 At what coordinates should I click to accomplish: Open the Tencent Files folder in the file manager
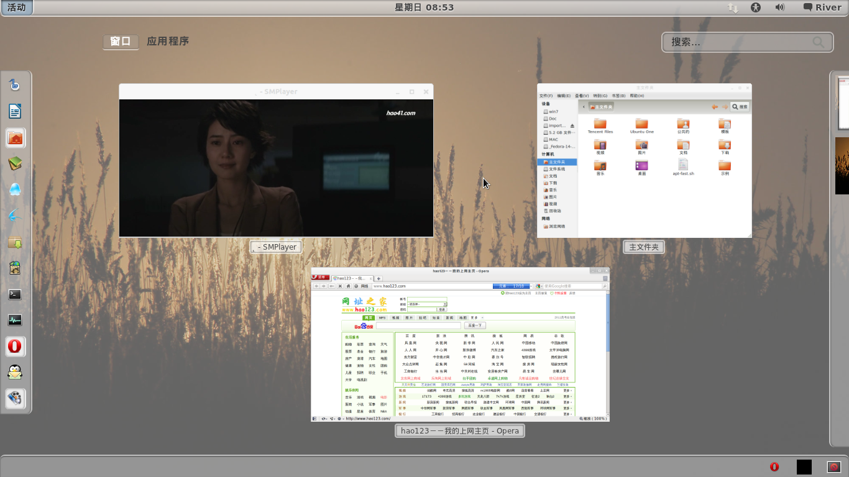600,126
